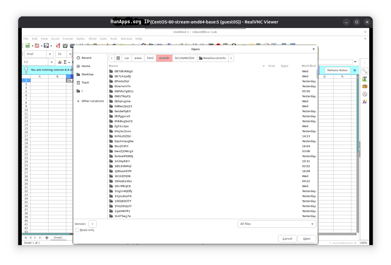This screenshot has height=265, width=391.
Task: Open the Styles sidebar panel icon
Action: pos(365,79)
